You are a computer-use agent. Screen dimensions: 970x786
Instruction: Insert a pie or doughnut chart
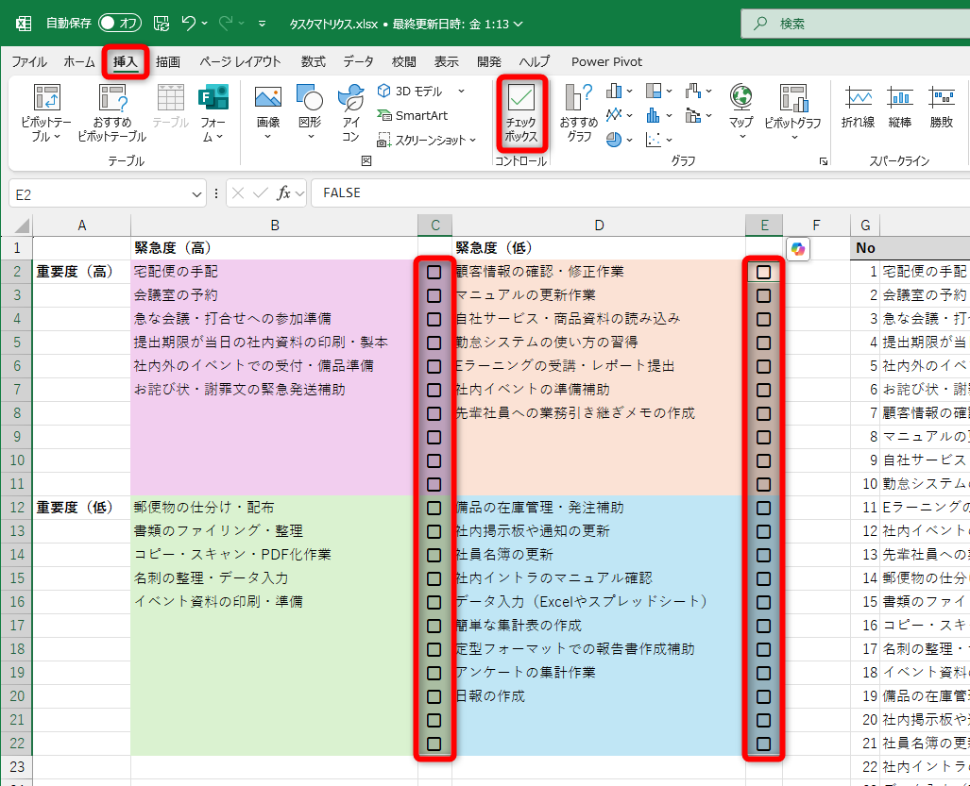[614, 140]
